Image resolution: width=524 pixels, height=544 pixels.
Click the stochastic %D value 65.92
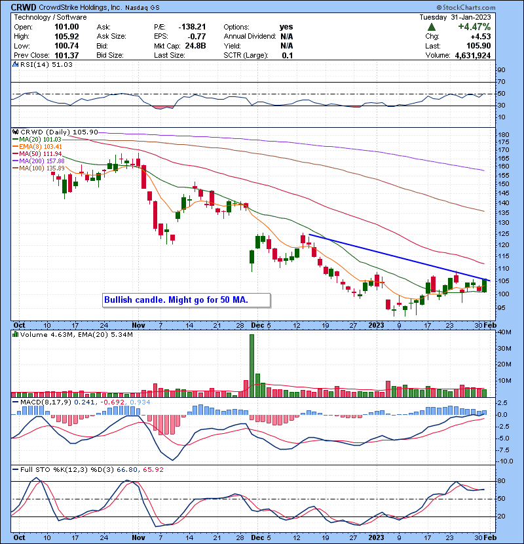153,470
